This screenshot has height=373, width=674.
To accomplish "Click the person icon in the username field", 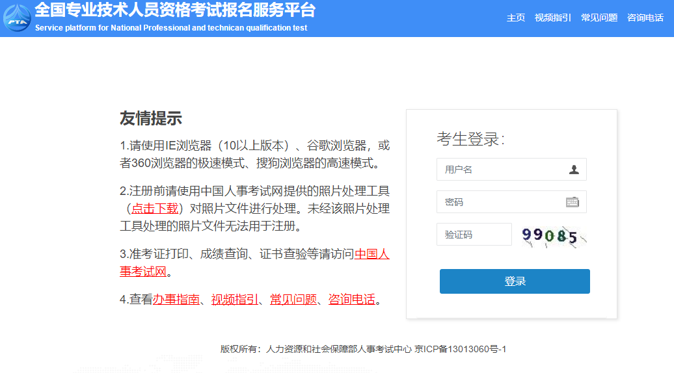I will pos(573,170).
